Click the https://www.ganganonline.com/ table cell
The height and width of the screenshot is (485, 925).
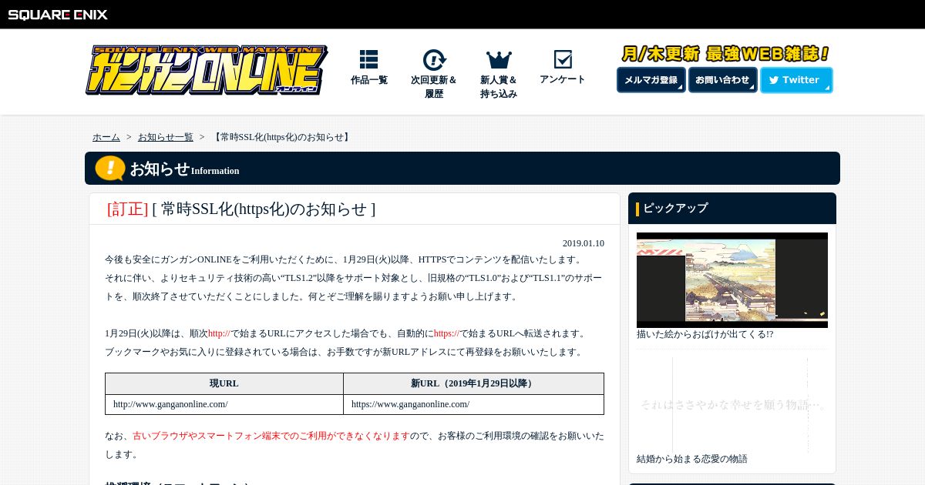coord(473,404)
